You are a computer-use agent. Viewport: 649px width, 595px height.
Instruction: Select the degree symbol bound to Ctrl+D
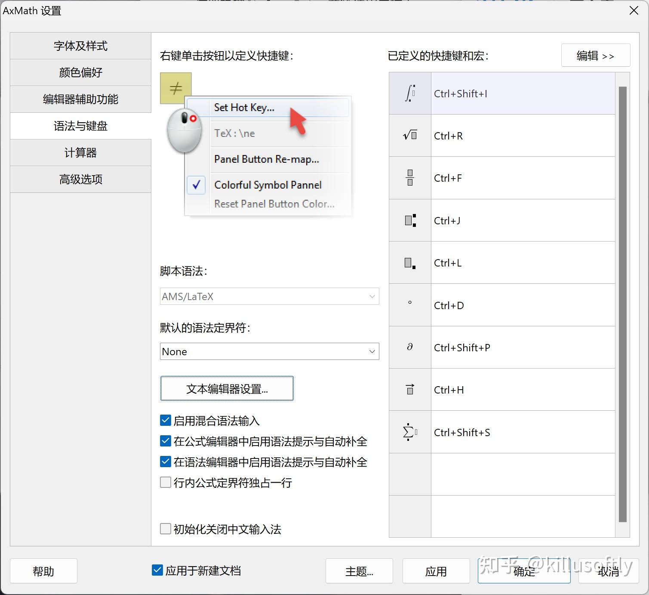click(409, 305)
